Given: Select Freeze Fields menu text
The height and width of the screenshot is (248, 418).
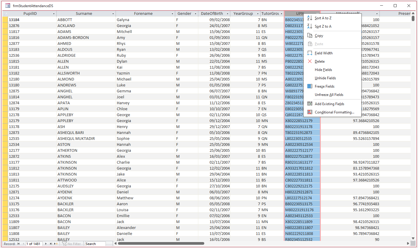Looking at the screenshot, I should 325,86.
